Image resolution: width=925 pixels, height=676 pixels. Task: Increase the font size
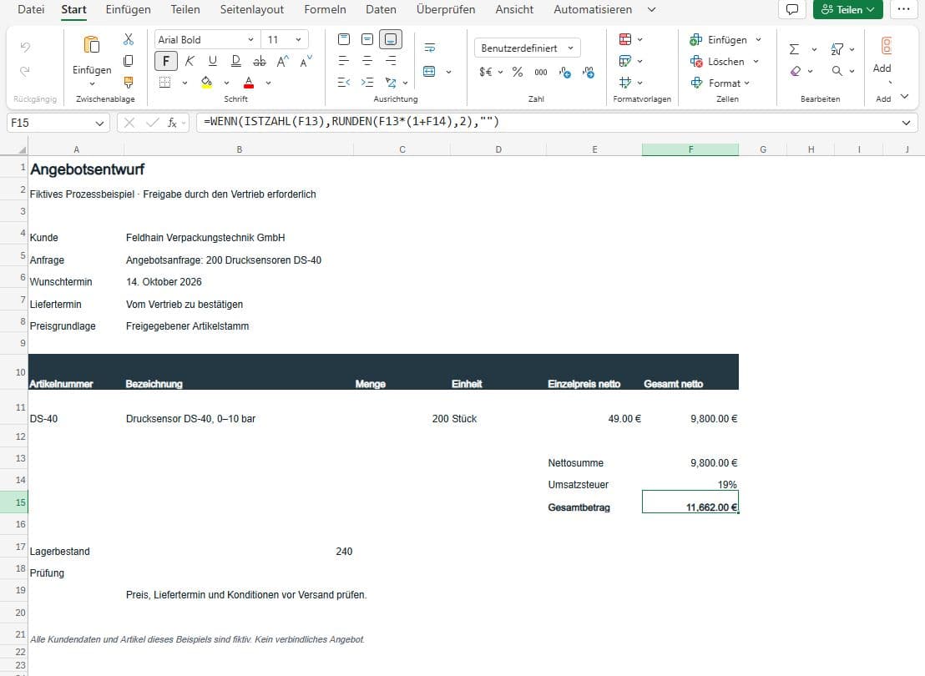point(282,61)
